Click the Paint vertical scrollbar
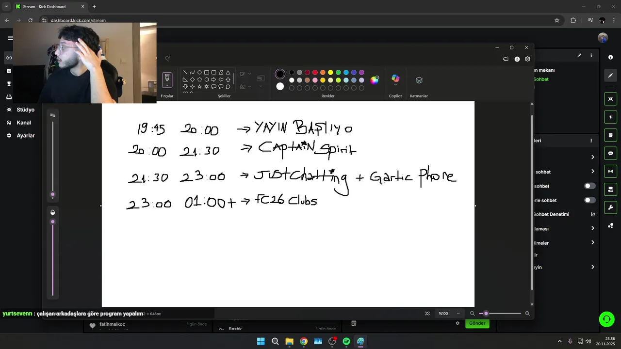Screen dimensions: 621x349 (532, 204)
